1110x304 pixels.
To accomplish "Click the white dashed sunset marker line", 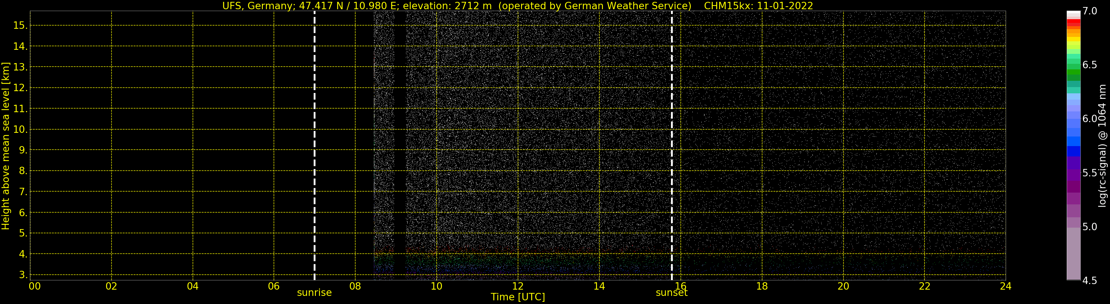I will (x=672, y=145).
